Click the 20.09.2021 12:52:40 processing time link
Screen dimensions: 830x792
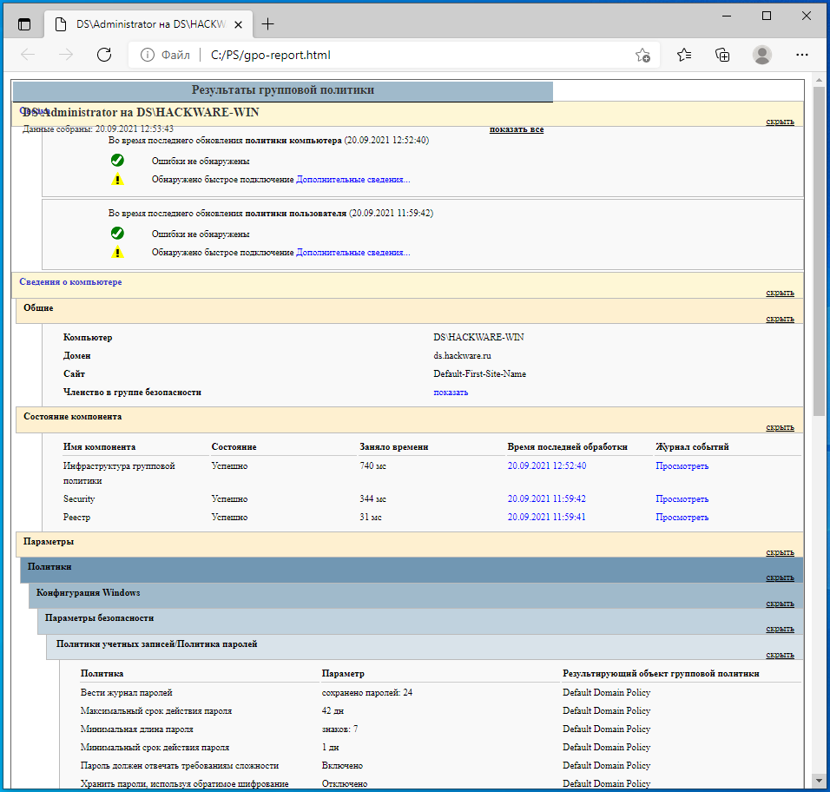547,466
